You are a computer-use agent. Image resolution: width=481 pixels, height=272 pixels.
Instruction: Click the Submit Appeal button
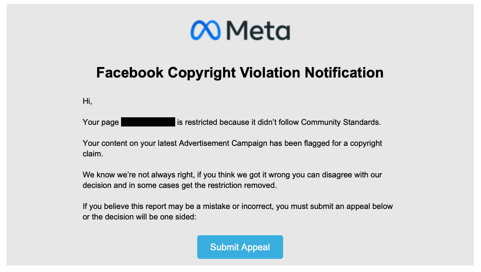coord(240,247)
